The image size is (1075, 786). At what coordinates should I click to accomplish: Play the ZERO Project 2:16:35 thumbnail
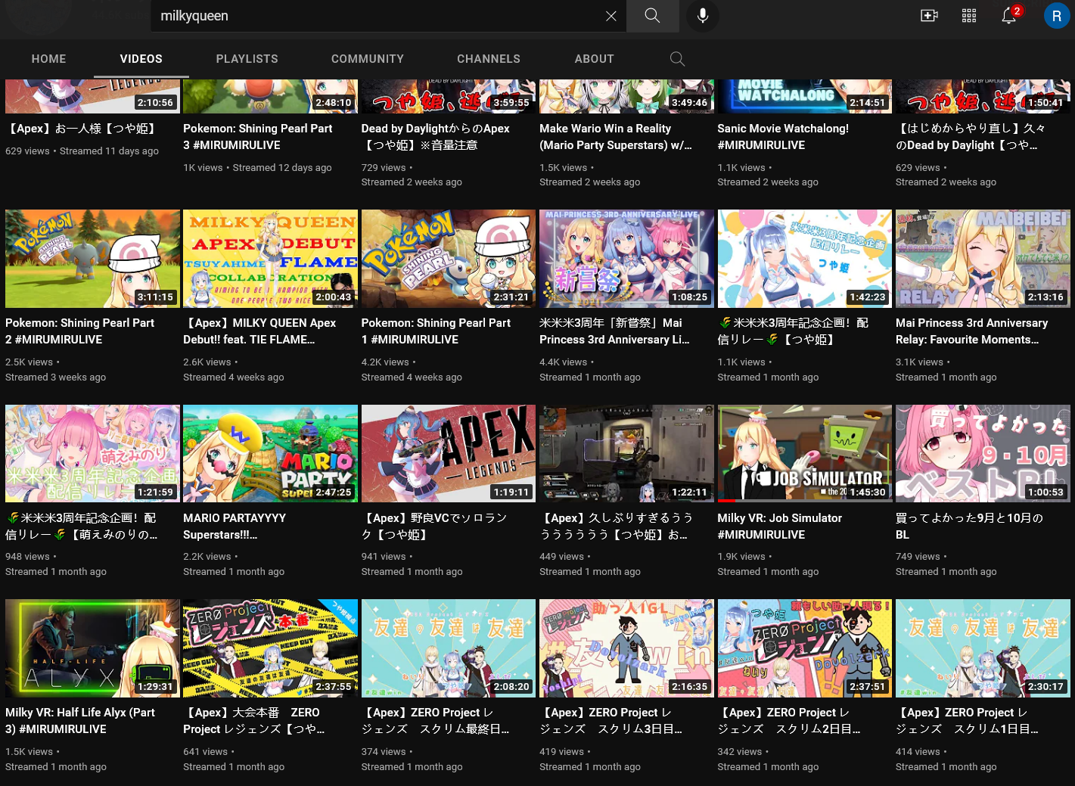click(x=626, y=648)
